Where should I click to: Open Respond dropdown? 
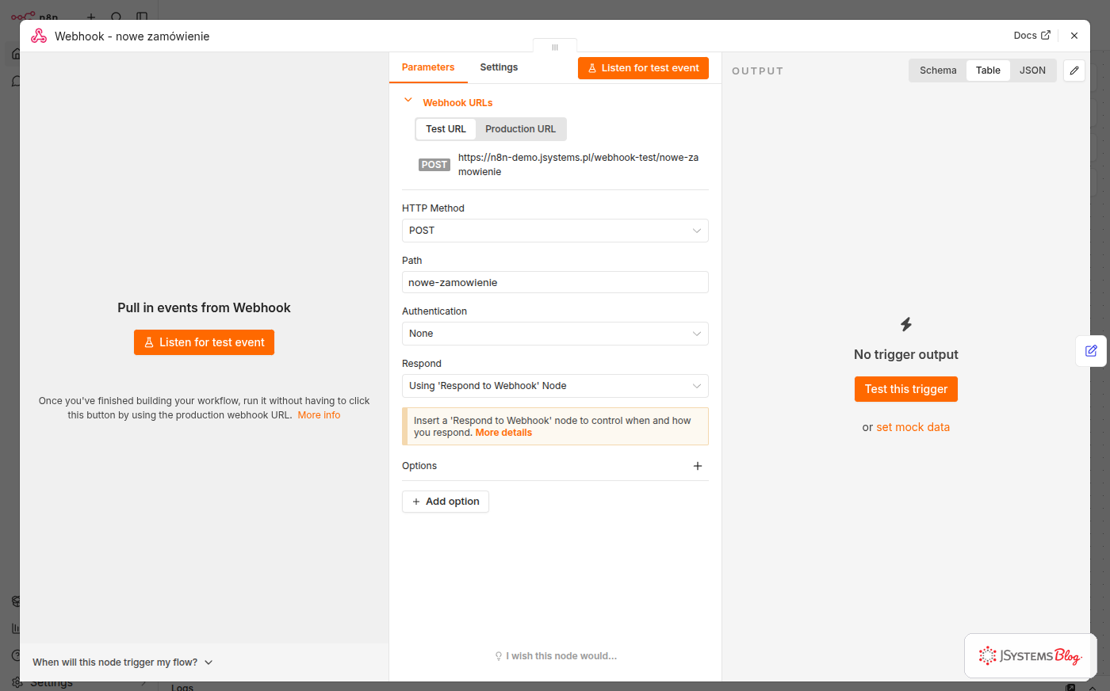[555, 386]
